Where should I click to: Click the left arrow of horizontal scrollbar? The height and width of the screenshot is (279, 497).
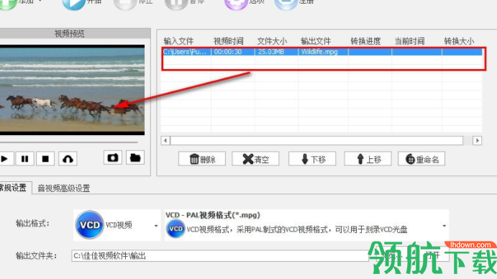click(x=165, y=140)
